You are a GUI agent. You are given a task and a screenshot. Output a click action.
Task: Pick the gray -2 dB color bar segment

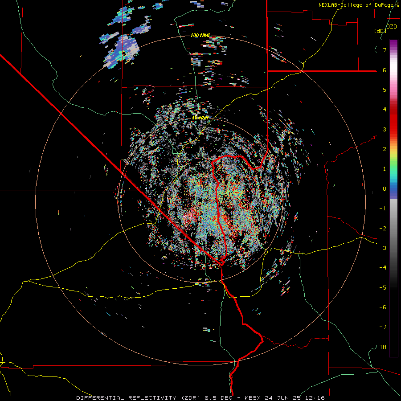coord(393,228)
